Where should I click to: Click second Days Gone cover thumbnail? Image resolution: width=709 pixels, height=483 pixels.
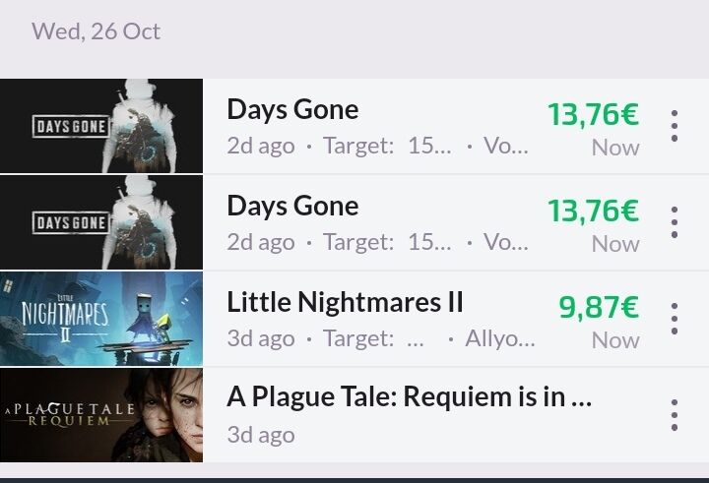101,222
